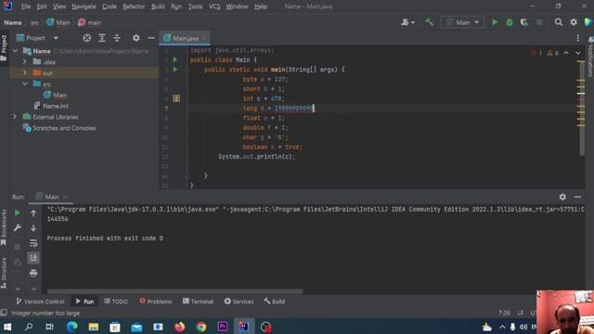
Task: Open the Main run configuration dropdown
Action: pyautogui.click(x=462, y=22)
